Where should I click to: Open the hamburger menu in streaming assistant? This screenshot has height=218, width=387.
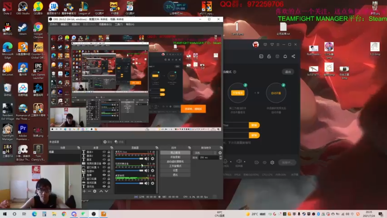[278, 45]
